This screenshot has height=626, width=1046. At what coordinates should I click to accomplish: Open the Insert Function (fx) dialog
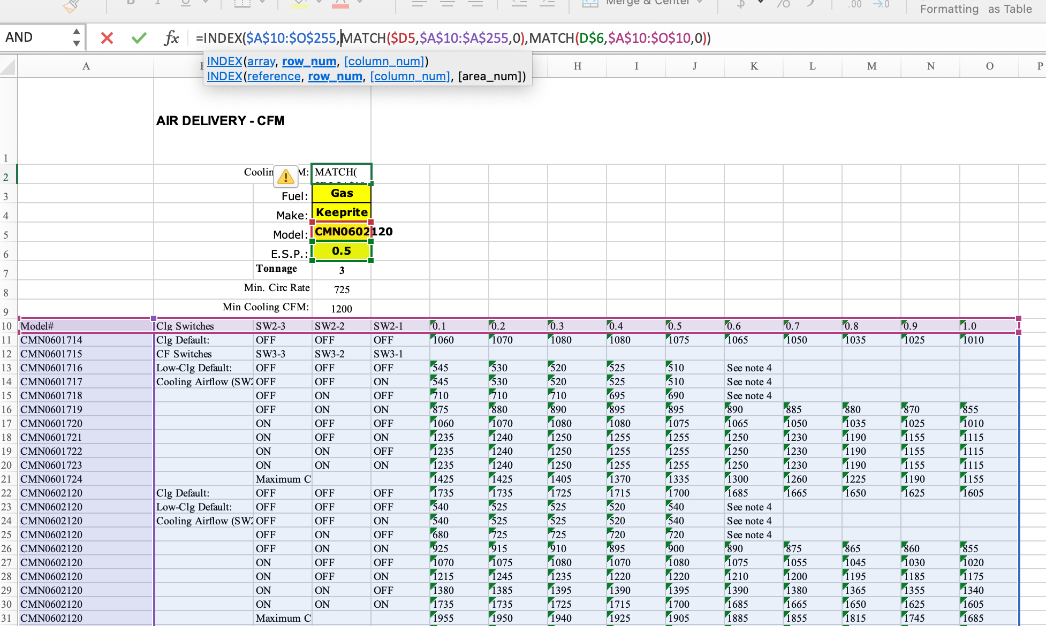click(171, 37)
